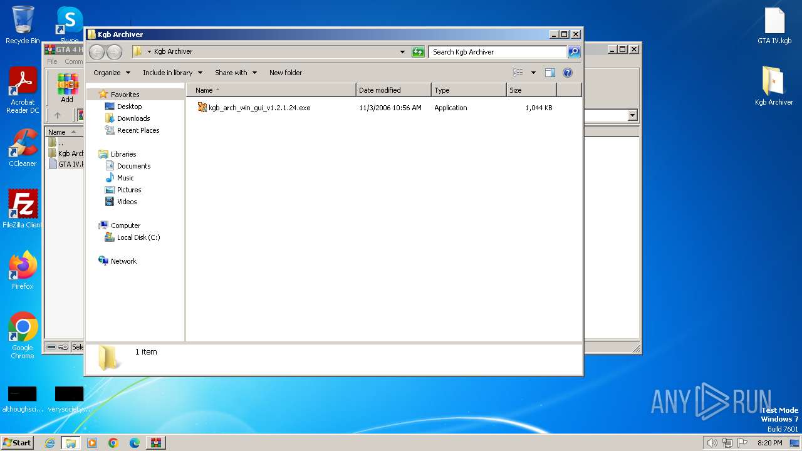Open CCleaner desktop shortcut
802x451 pixels.
[23, 148]
